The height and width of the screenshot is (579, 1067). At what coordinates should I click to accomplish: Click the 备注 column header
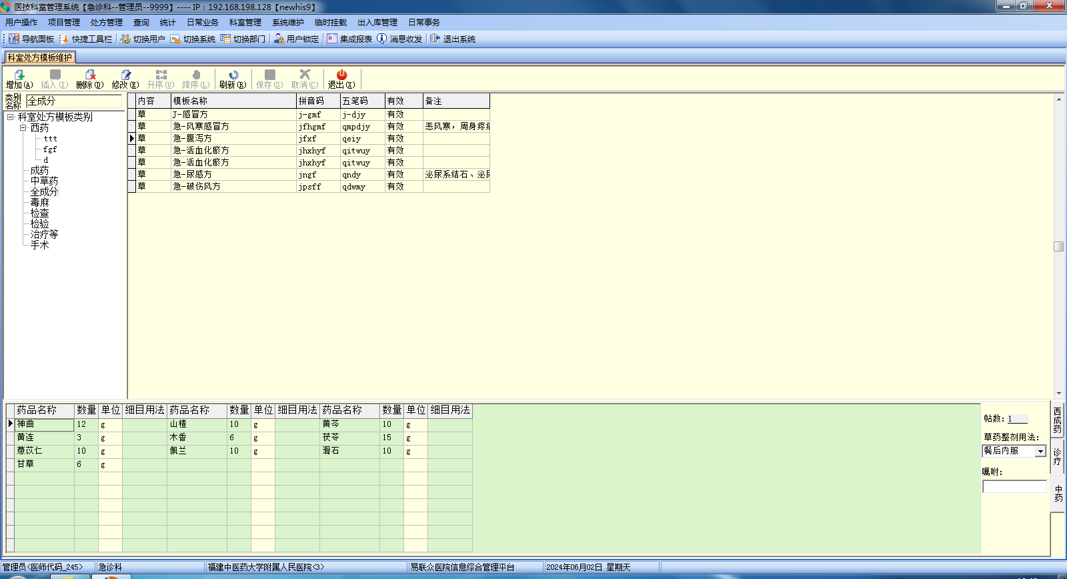pos(457,101)
